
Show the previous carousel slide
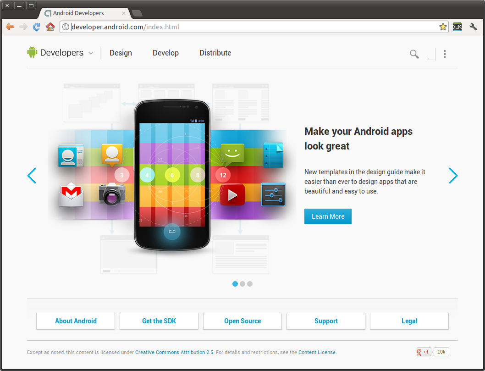(x=32, y=176)
